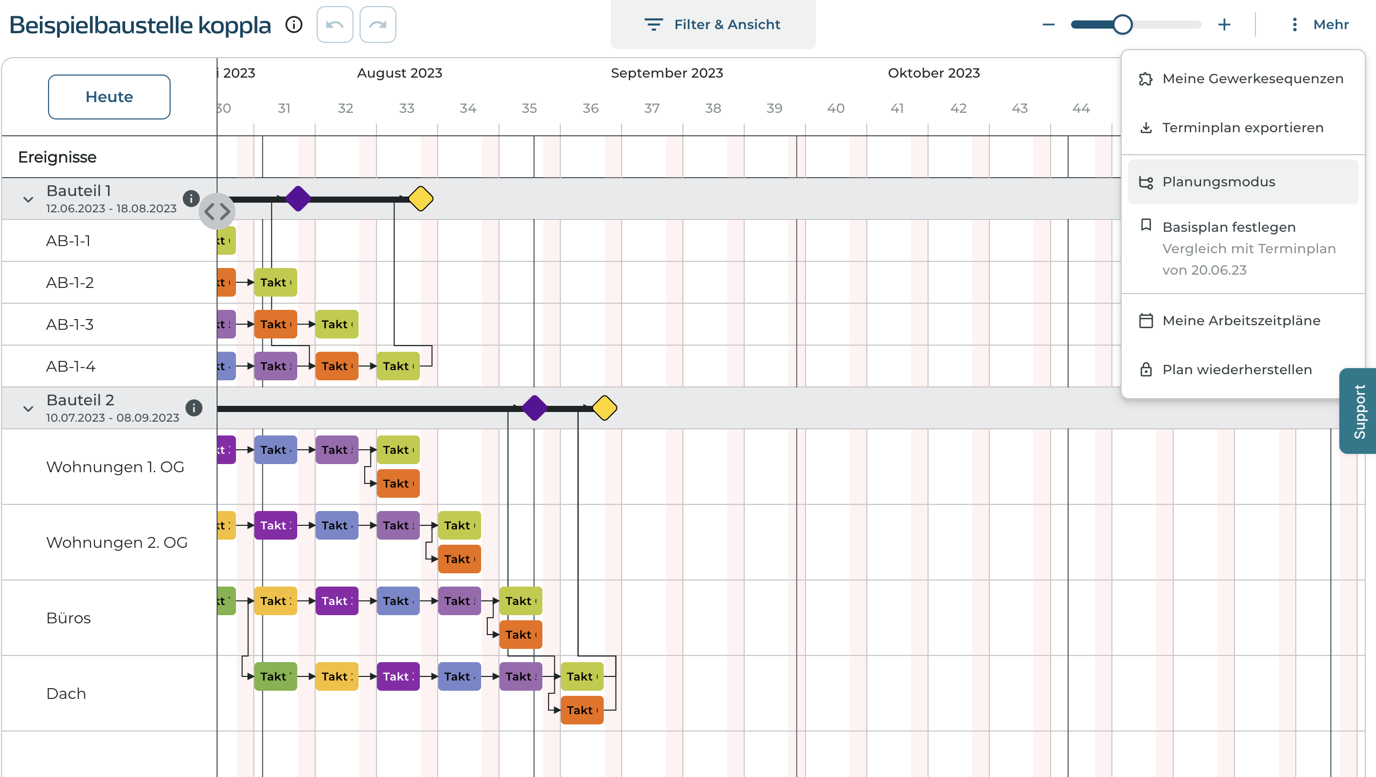Image resolution: width=1376 pixels, height=777 pixels.
Task: Select the green Takt block in the AB-1-2 row
Action: point(276,282)
